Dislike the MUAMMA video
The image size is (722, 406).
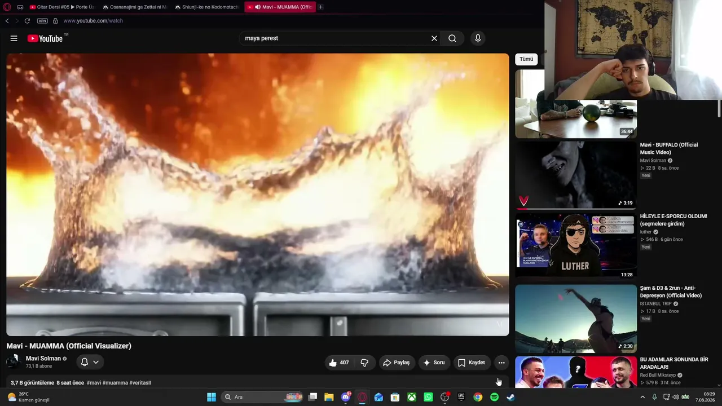365,363
